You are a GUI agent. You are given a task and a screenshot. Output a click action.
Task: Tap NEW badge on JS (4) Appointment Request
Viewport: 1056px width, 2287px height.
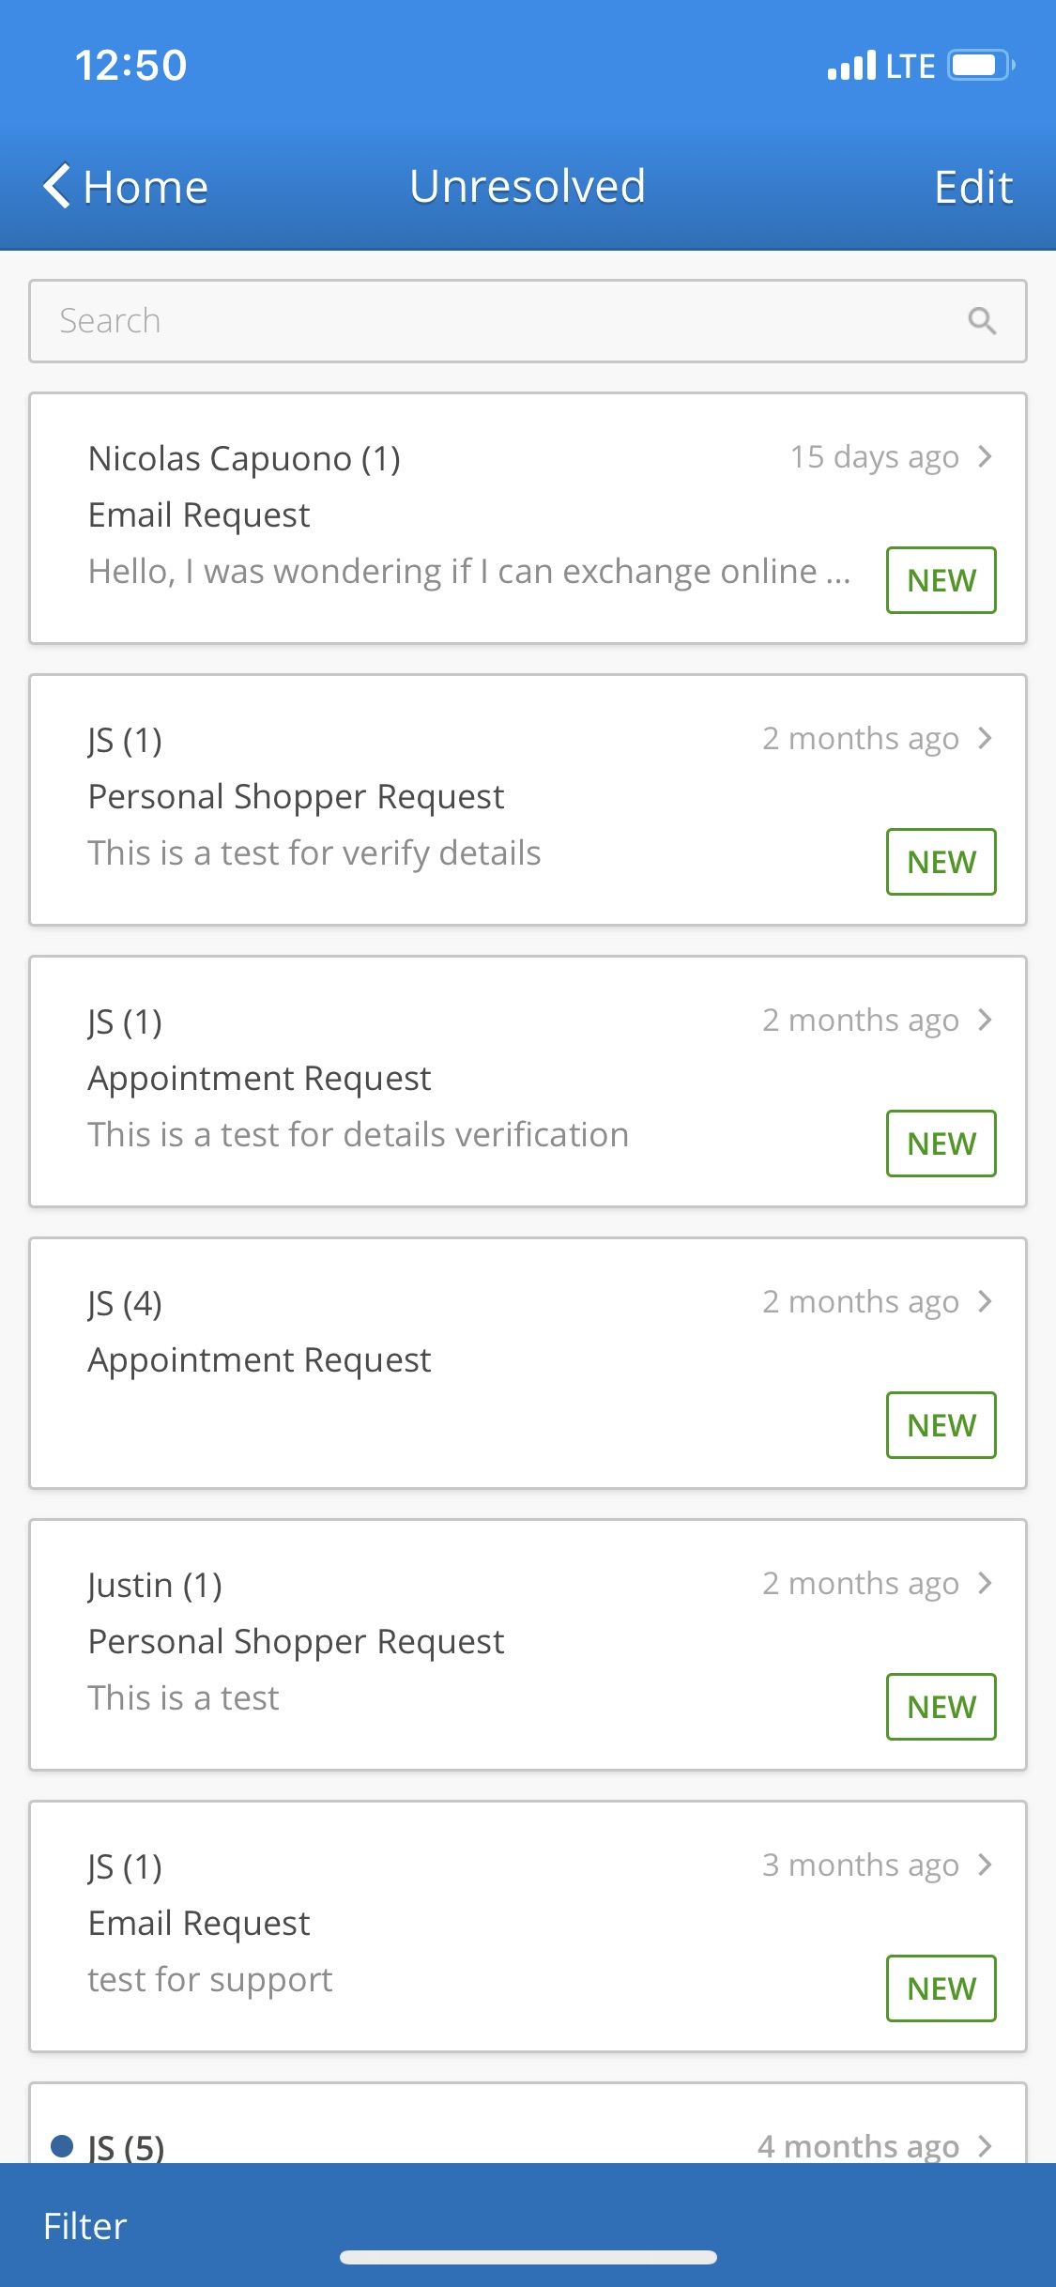941,1425
